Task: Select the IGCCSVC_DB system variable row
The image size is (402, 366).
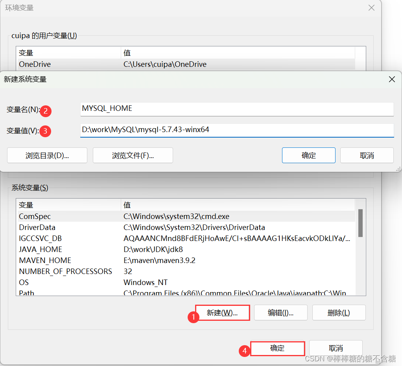Action: [186, 238]
